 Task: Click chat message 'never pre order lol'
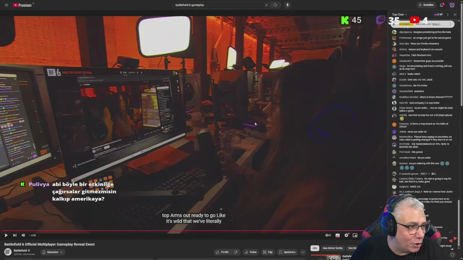(417, 132)
